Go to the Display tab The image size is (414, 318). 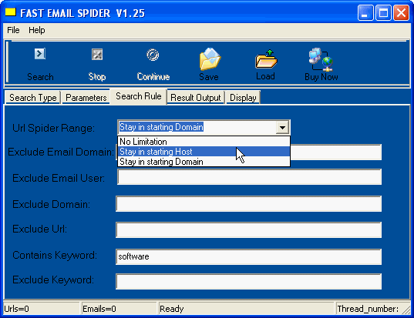[243, 98]
